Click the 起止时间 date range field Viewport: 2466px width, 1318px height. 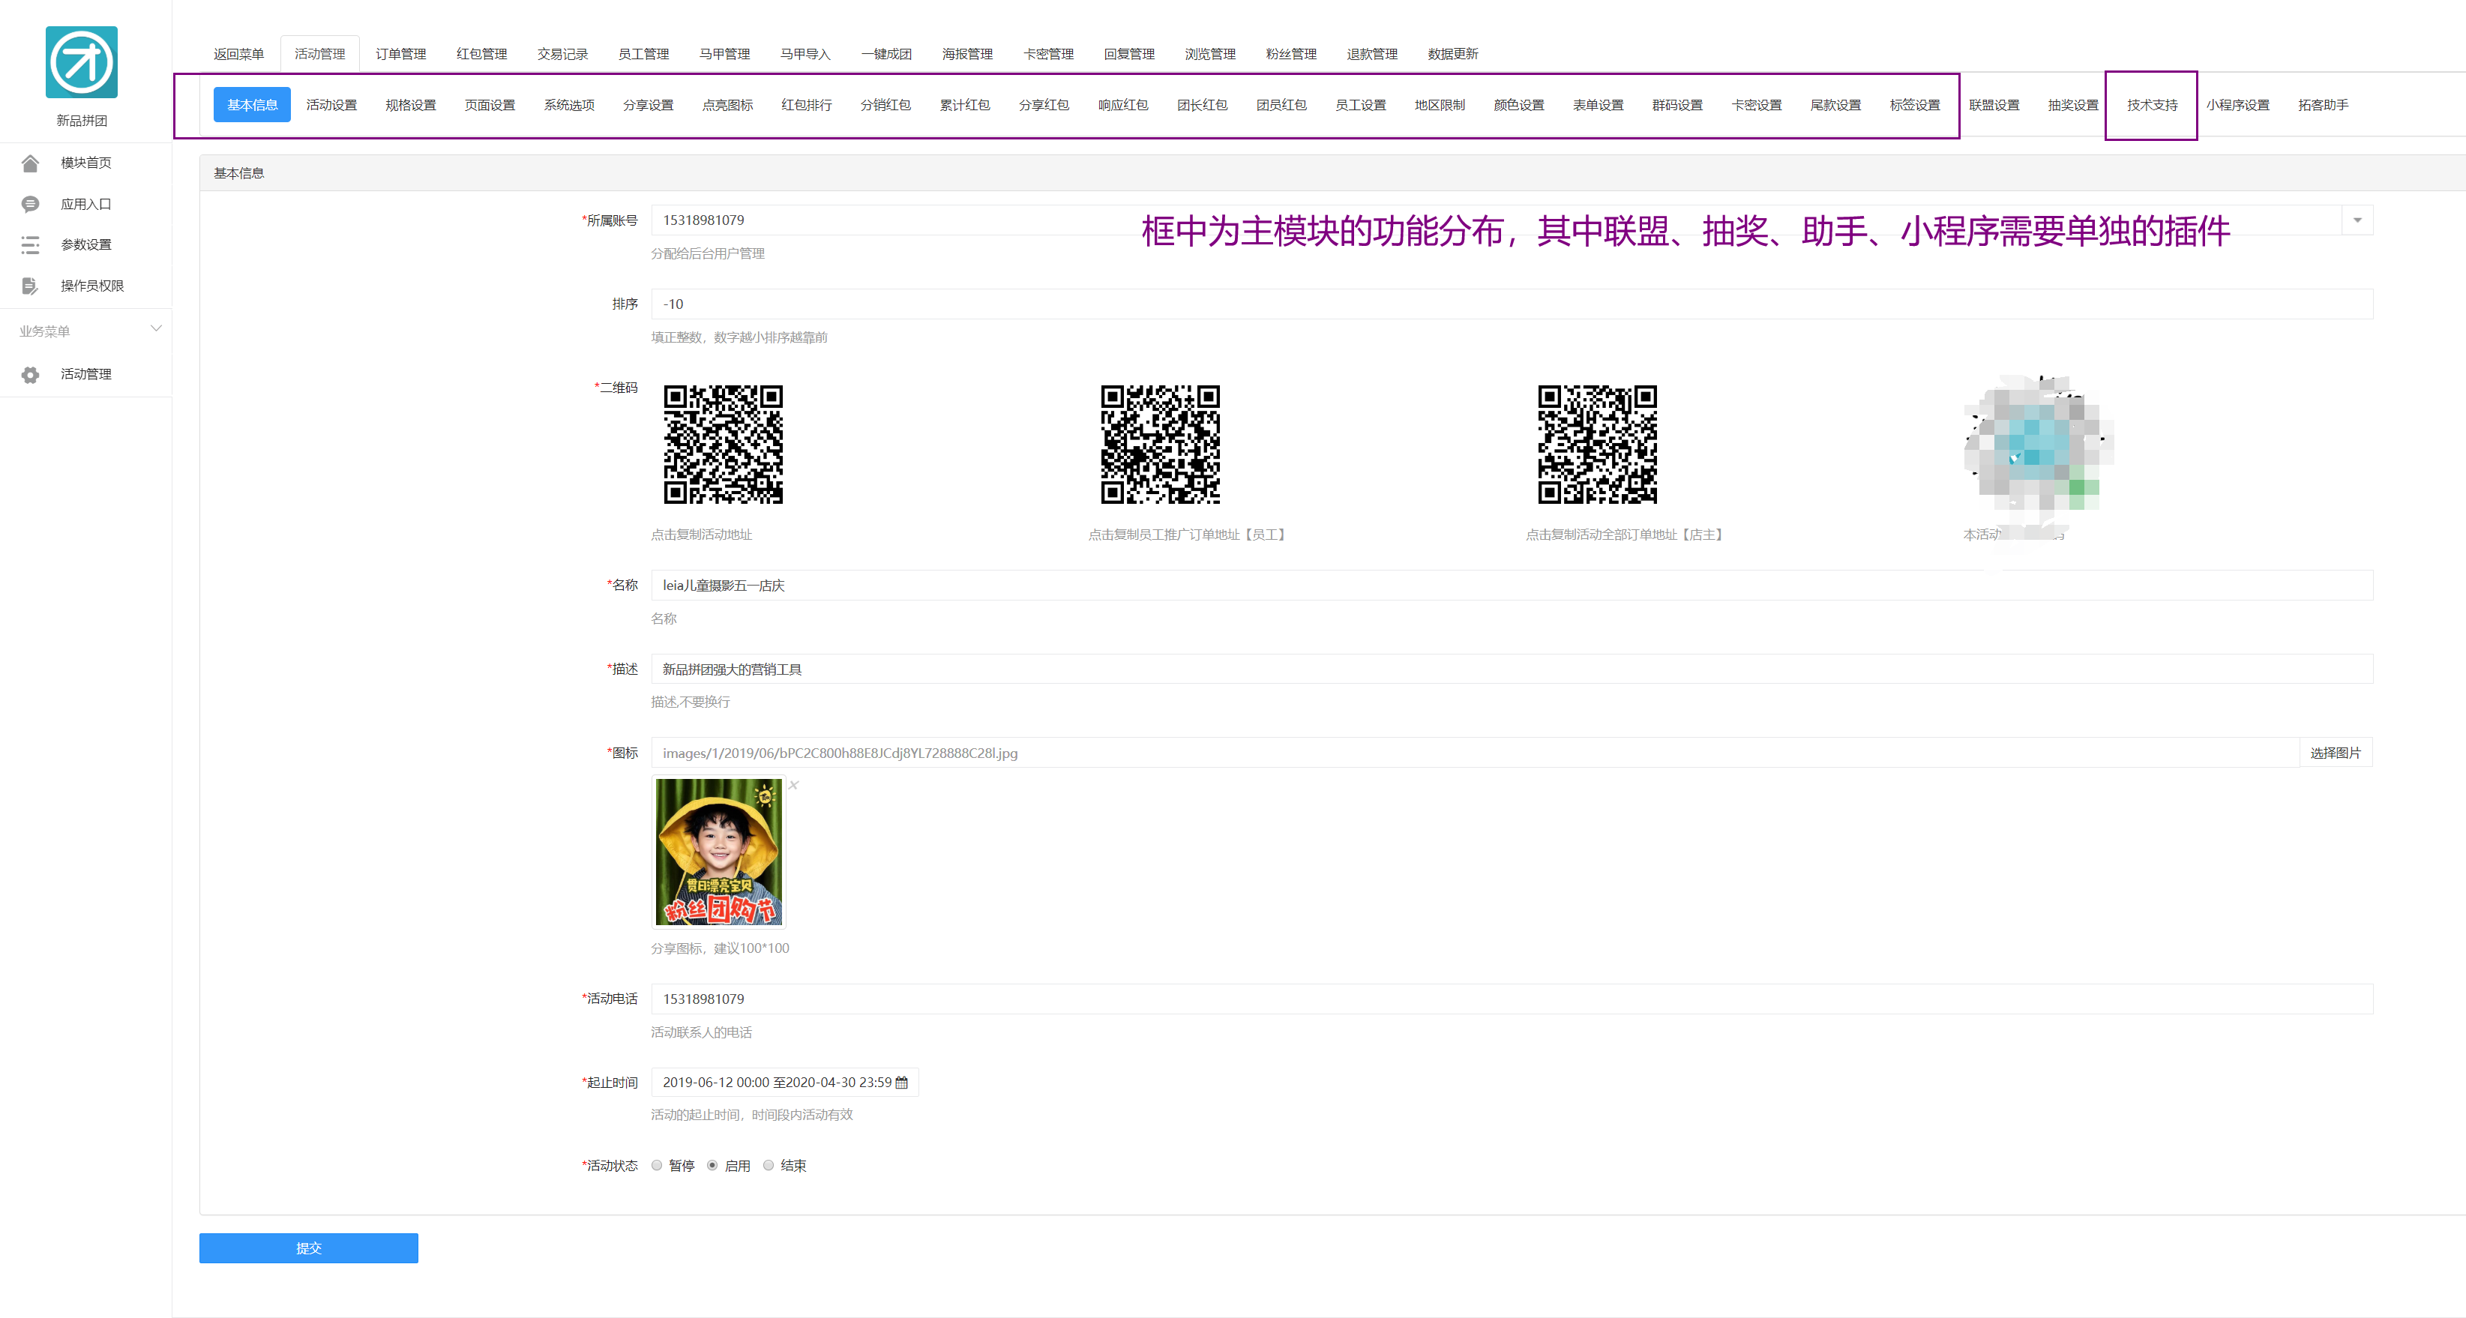784,1083
